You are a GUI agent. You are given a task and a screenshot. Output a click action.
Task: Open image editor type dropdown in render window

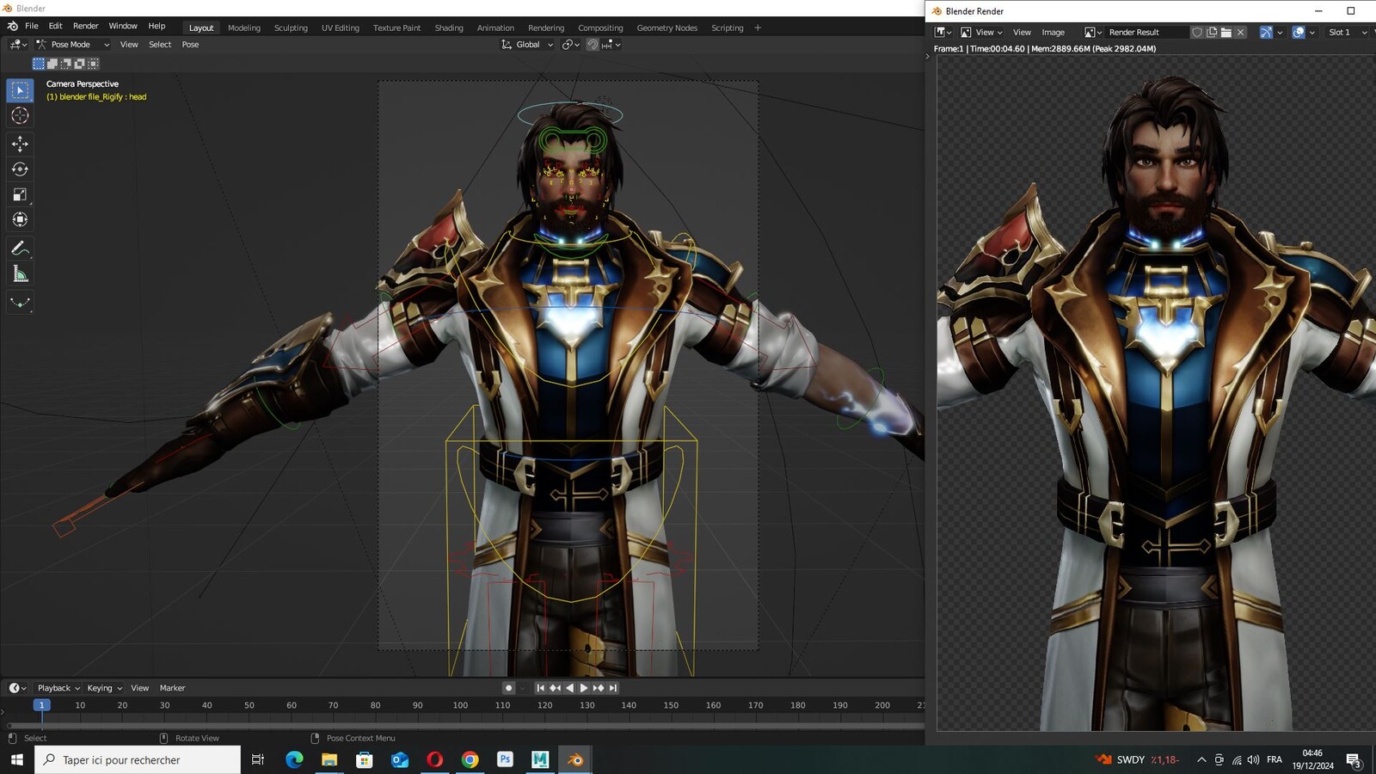pyautogui.click(x=943, y=32)
